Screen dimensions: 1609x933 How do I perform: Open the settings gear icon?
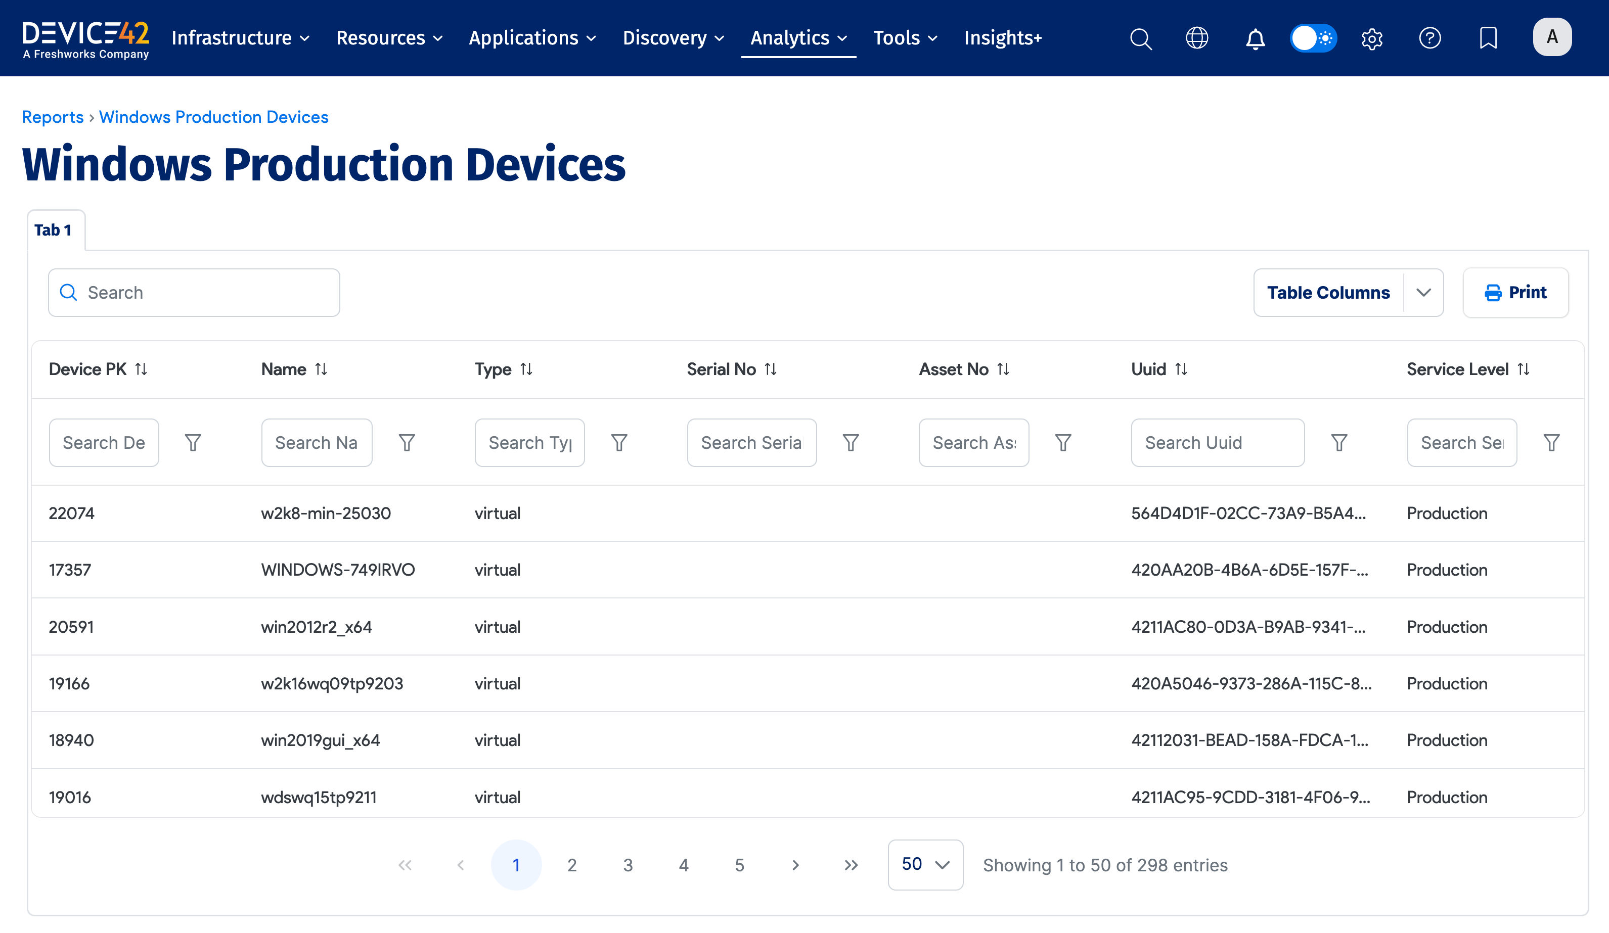(1371, 38)
